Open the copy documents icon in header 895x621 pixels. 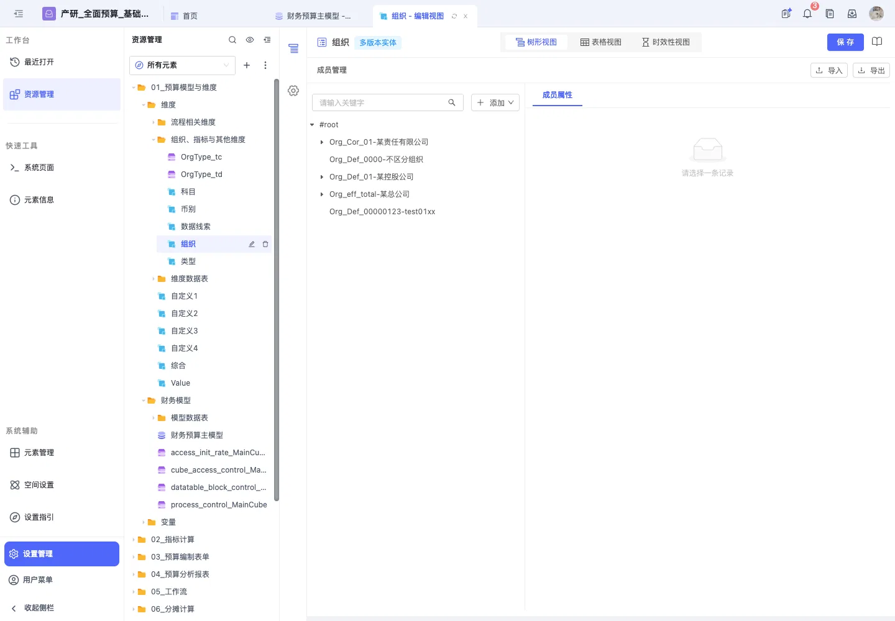[830, 14]
